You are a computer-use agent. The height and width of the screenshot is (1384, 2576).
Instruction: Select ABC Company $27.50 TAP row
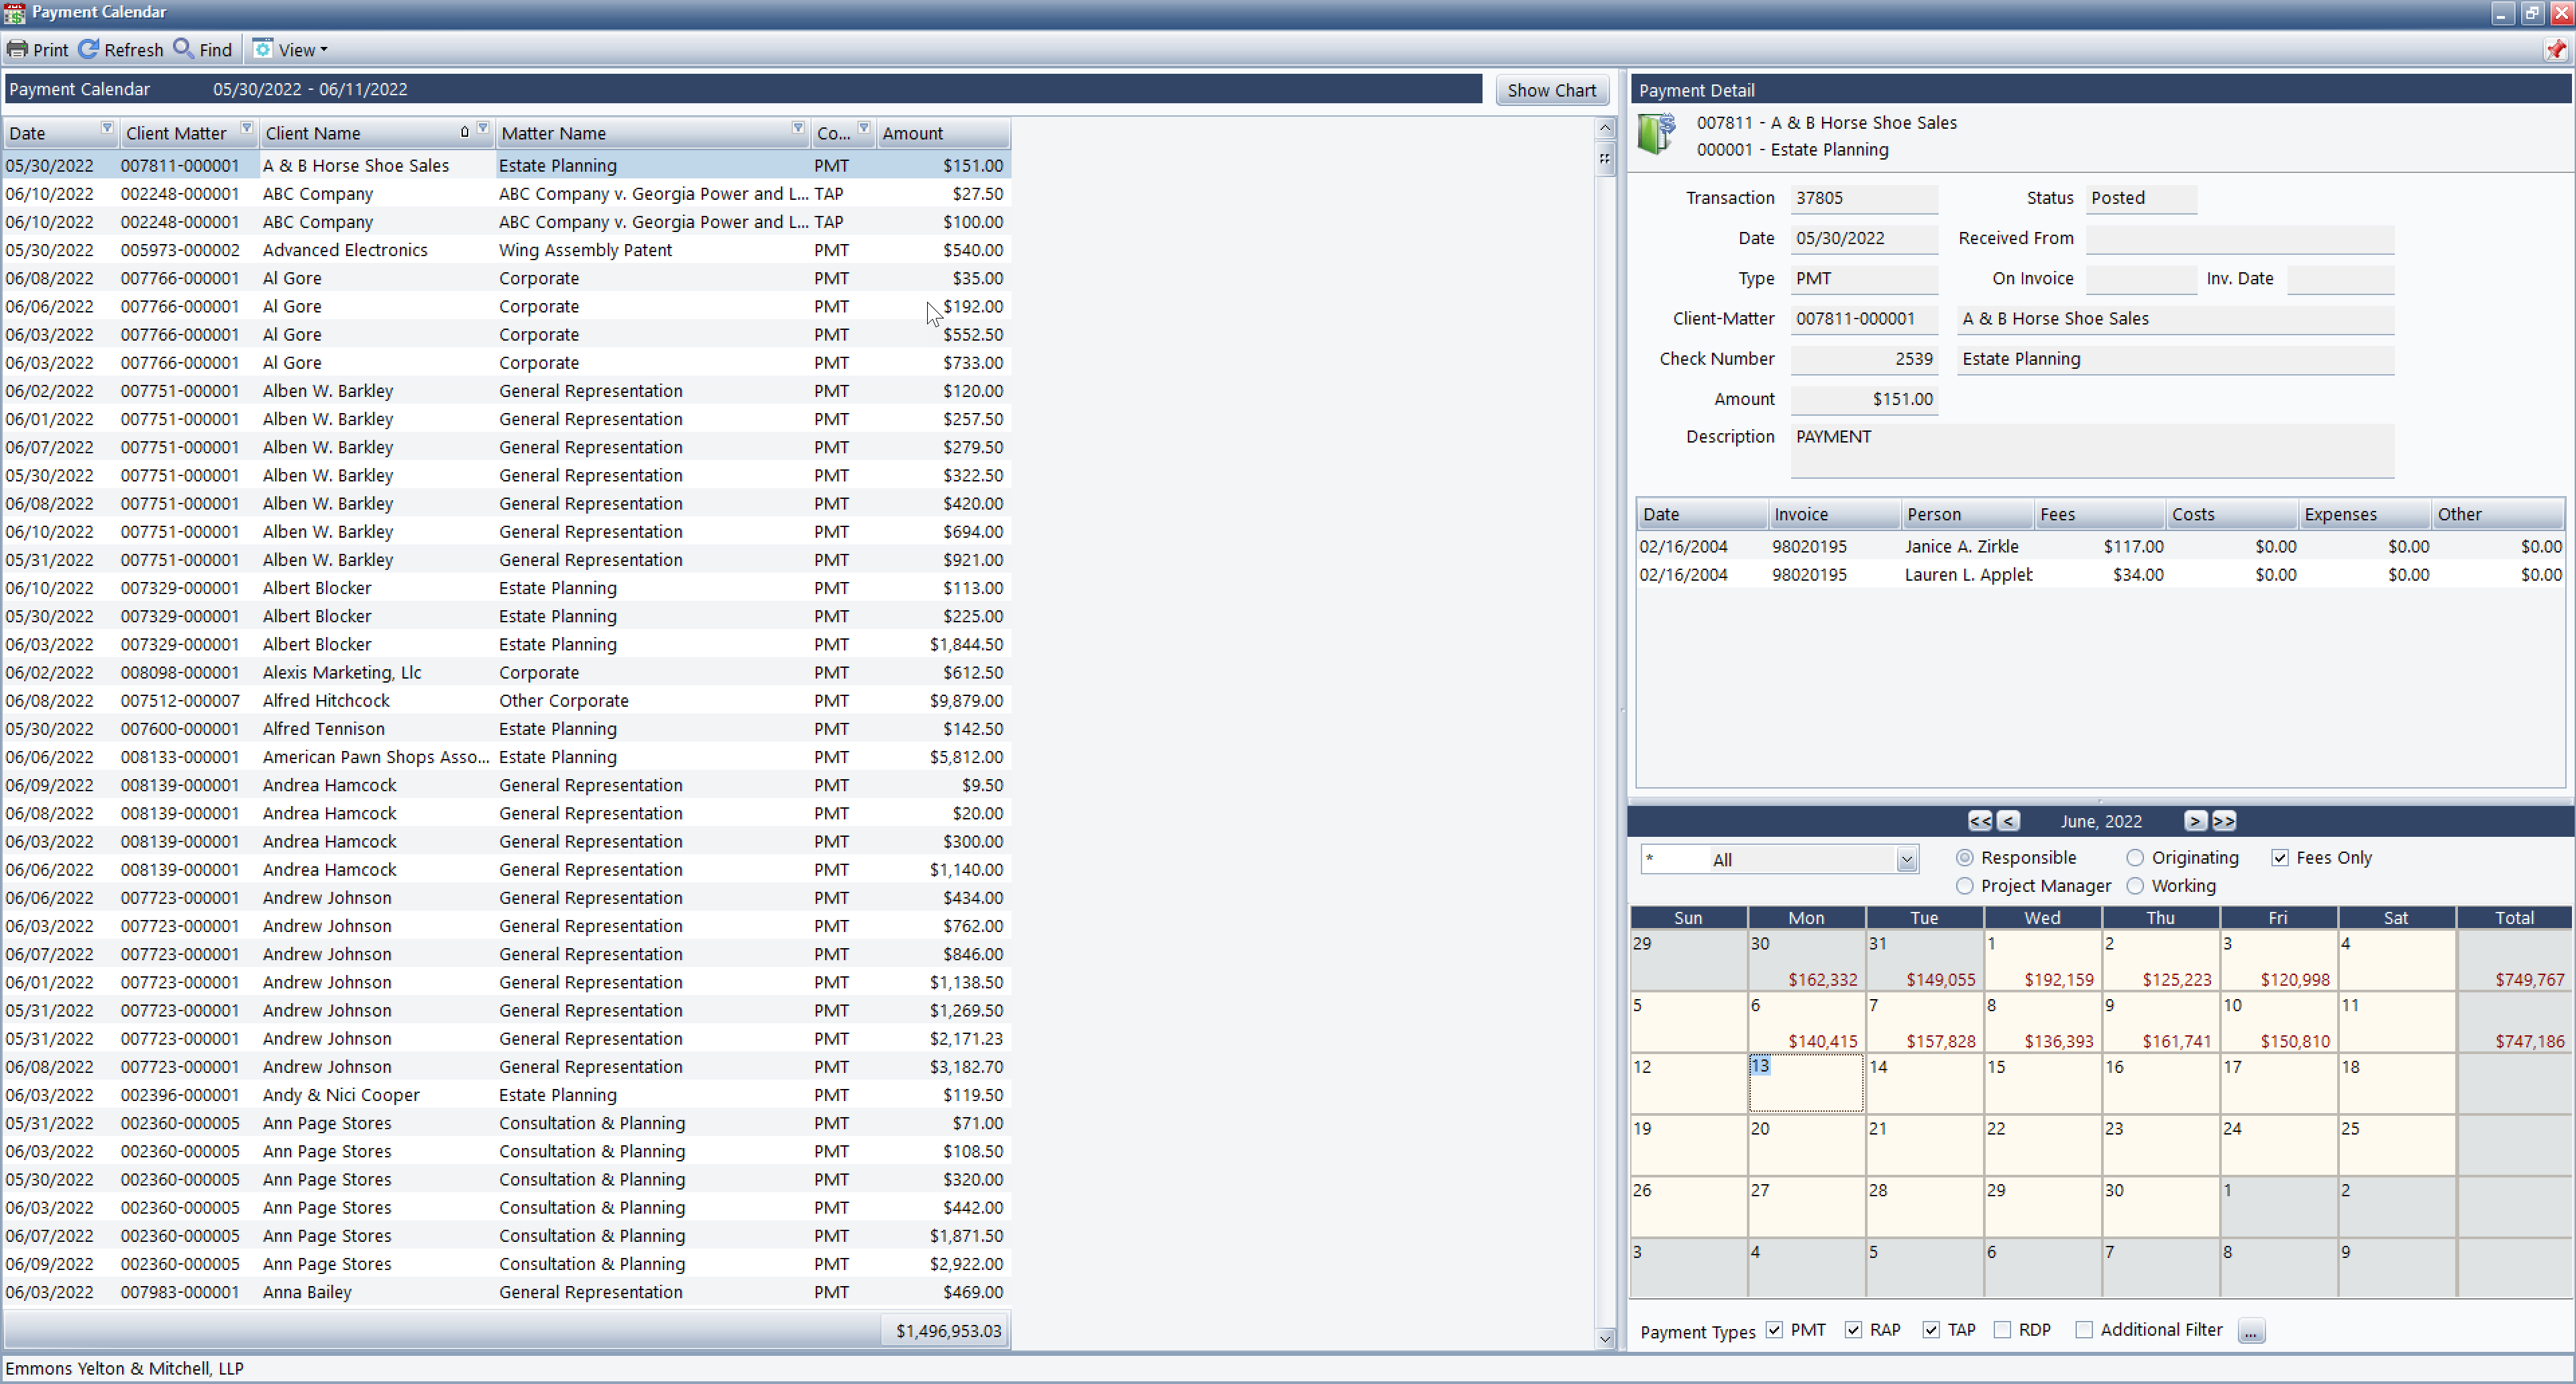[506, 194]
